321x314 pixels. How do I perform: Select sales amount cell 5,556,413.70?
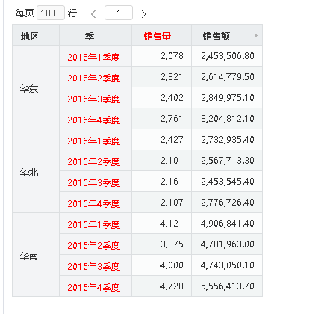pyautogui.click(x=227, y=286)
